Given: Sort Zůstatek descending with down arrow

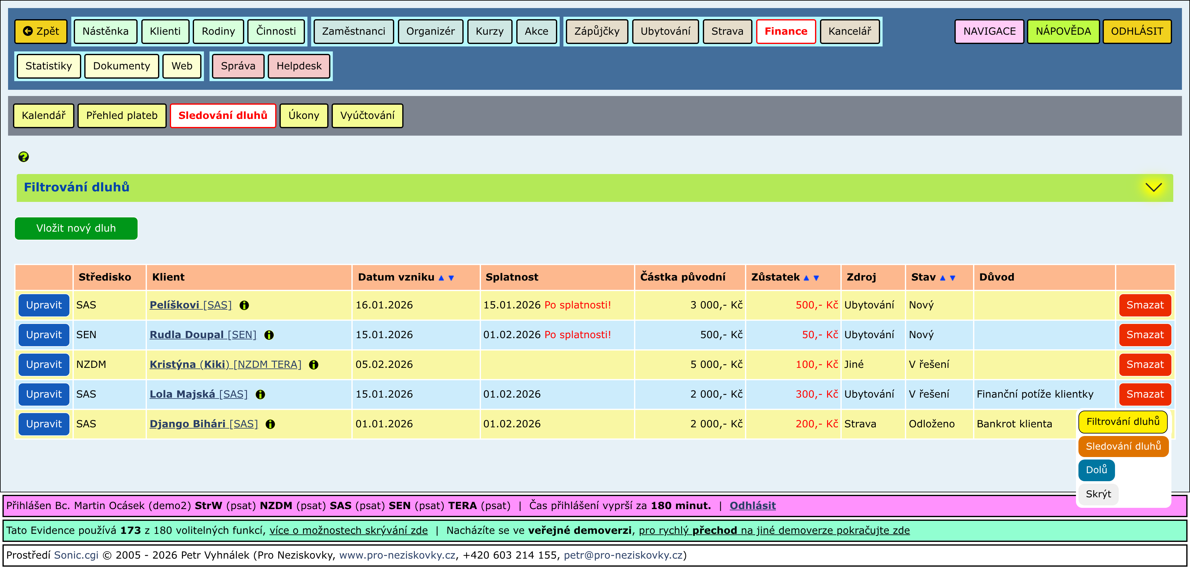Looking at the screenshot, I should click(816, 278).
